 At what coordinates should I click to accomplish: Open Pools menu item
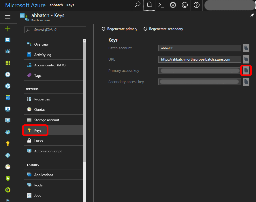coord(53,185)
